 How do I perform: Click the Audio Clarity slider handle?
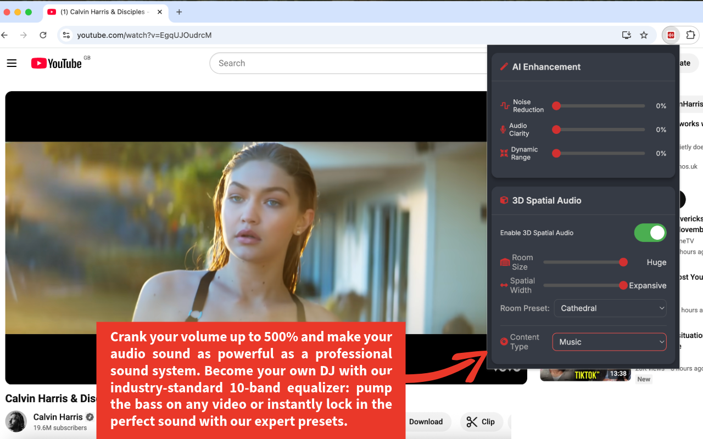(x=556, y=130)
